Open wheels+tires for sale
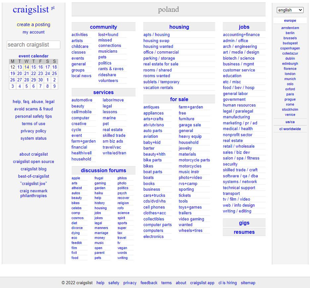Image resolution: width=310 pixels, height=288 pixels. point(190,230)
